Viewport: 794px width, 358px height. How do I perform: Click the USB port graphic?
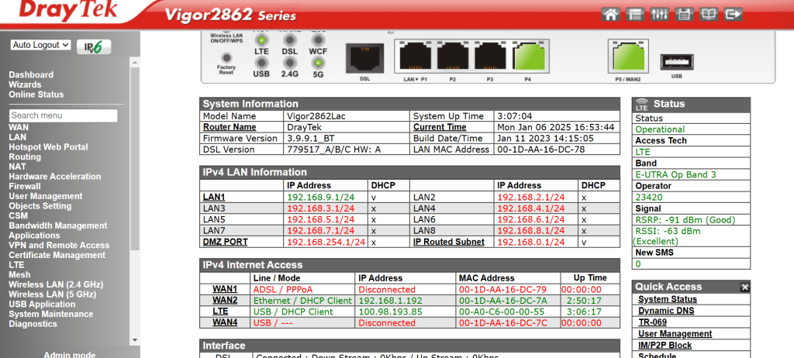pos(676,62)
